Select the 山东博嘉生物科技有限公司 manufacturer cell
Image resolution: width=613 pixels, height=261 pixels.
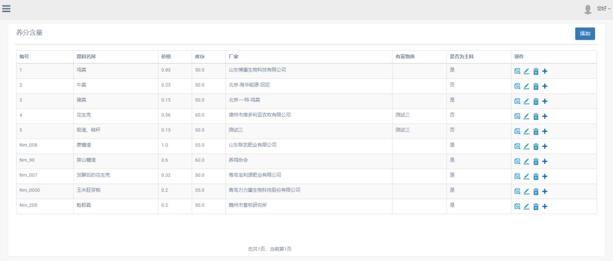point(257,70)
